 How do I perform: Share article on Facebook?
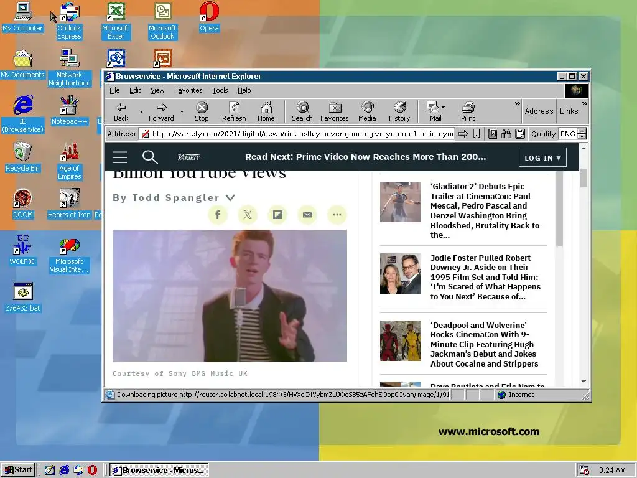point(218,215)
